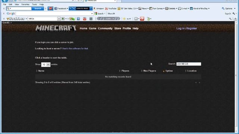This screenshot has width=239, height=134.
Task: Click the table Search field containing 'Join MEGA'
Action: 189,64
